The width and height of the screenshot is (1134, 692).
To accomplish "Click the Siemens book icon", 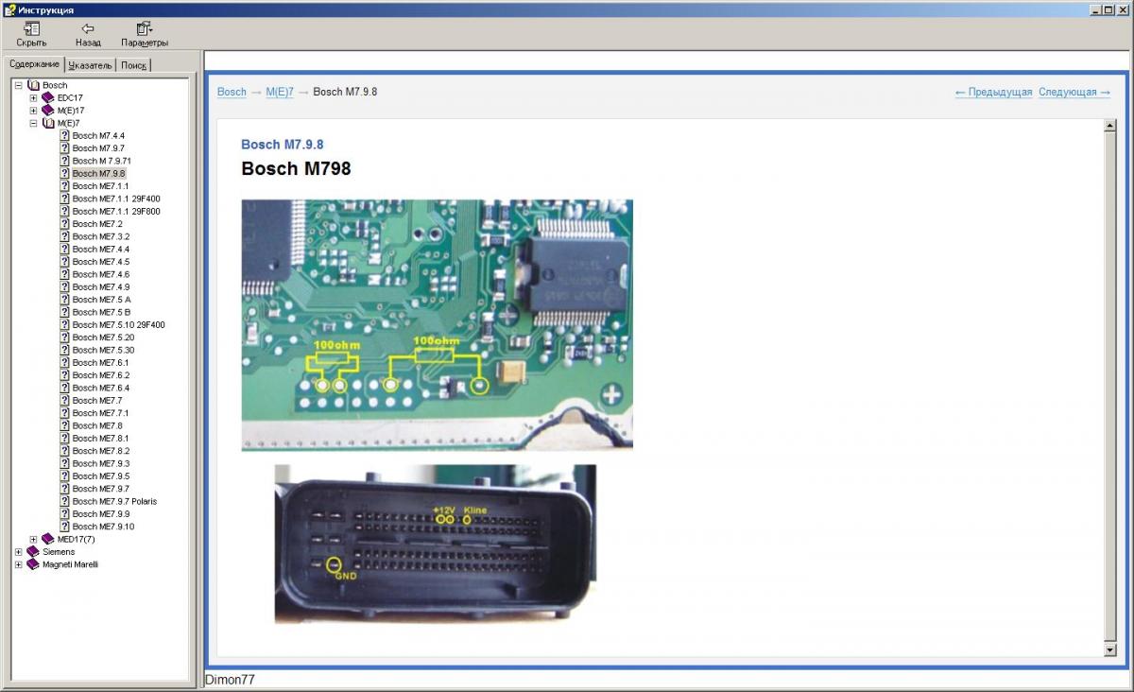I will (34, 552).
